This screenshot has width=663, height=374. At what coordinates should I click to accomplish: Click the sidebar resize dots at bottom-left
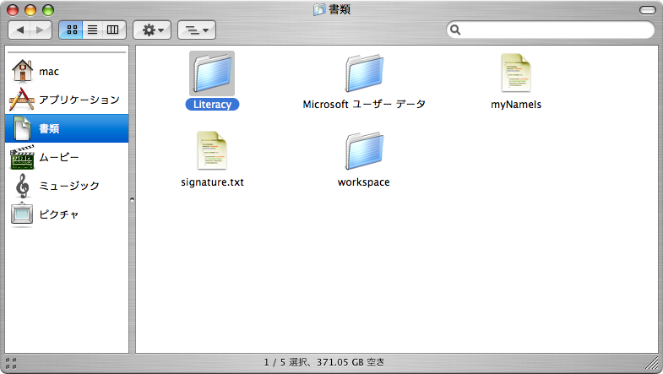(x=11, y=363)
